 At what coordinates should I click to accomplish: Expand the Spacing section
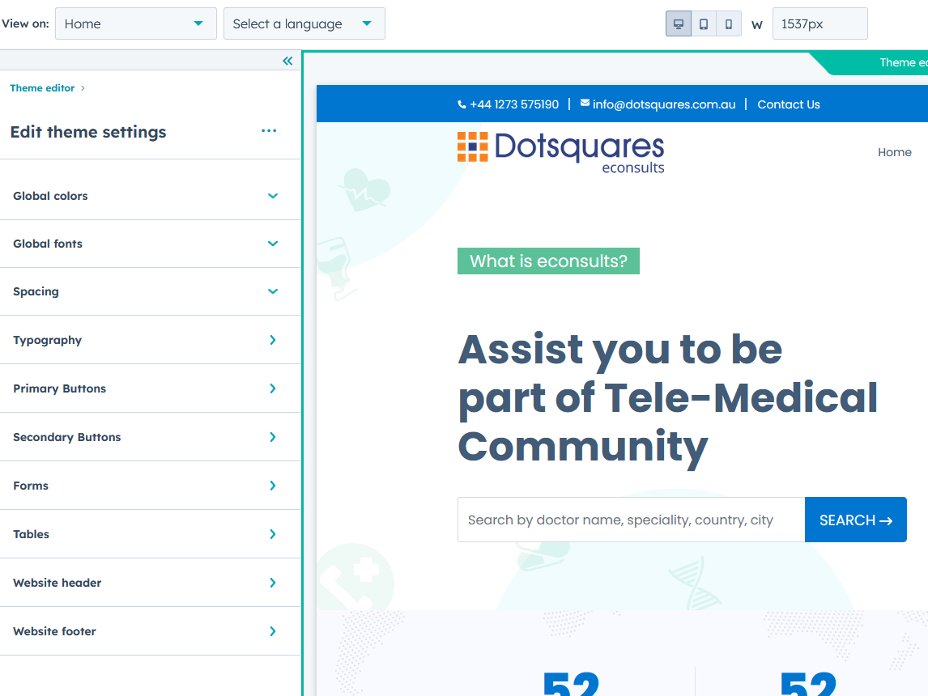pos(150,291)
